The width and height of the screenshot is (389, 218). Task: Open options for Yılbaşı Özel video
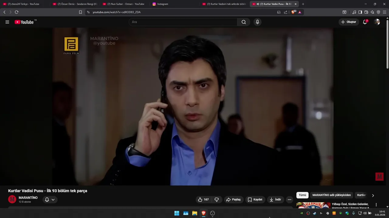[x=376, y=205]
